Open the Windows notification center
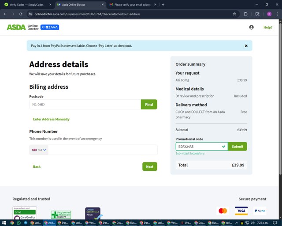Screen dimensions: 282x226 click(x=275, y=223)
